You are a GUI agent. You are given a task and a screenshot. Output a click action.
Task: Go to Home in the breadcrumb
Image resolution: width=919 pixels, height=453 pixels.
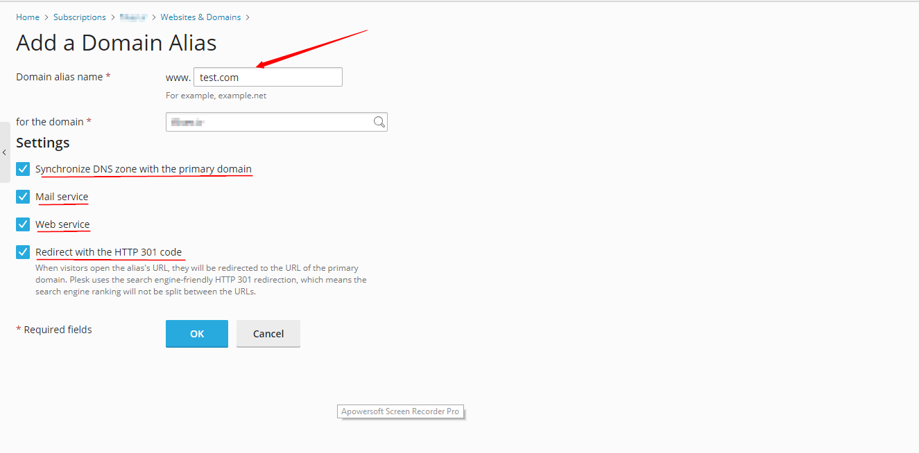click(x=28, y=17)
